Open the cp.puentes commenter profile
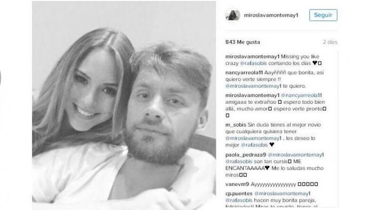This screenshot has height=210, width=380. [239, 194]
